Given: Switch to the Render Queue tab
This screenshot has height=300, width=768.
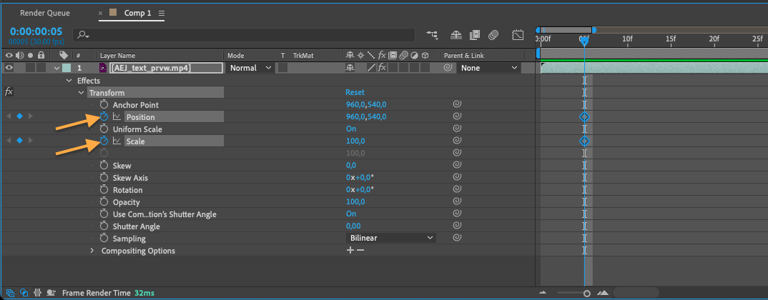Looking at the screenshot, I should click(45, 13).
